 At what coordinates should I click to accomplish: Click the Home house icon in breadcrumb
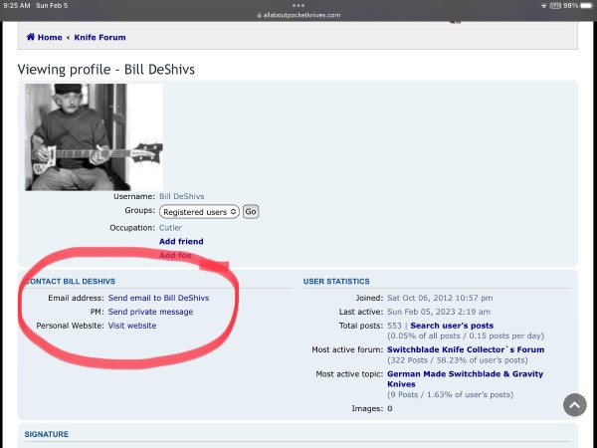coord(31,37)
